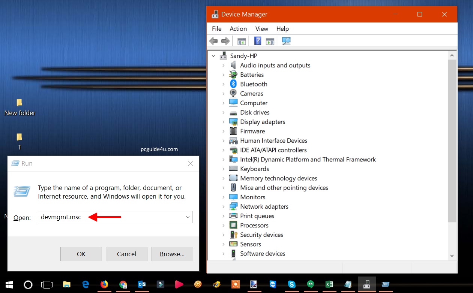Click Show/Hide Action Pane toolbar icon
The height and width of the screenshot is (293, 473).
[270, 41]
